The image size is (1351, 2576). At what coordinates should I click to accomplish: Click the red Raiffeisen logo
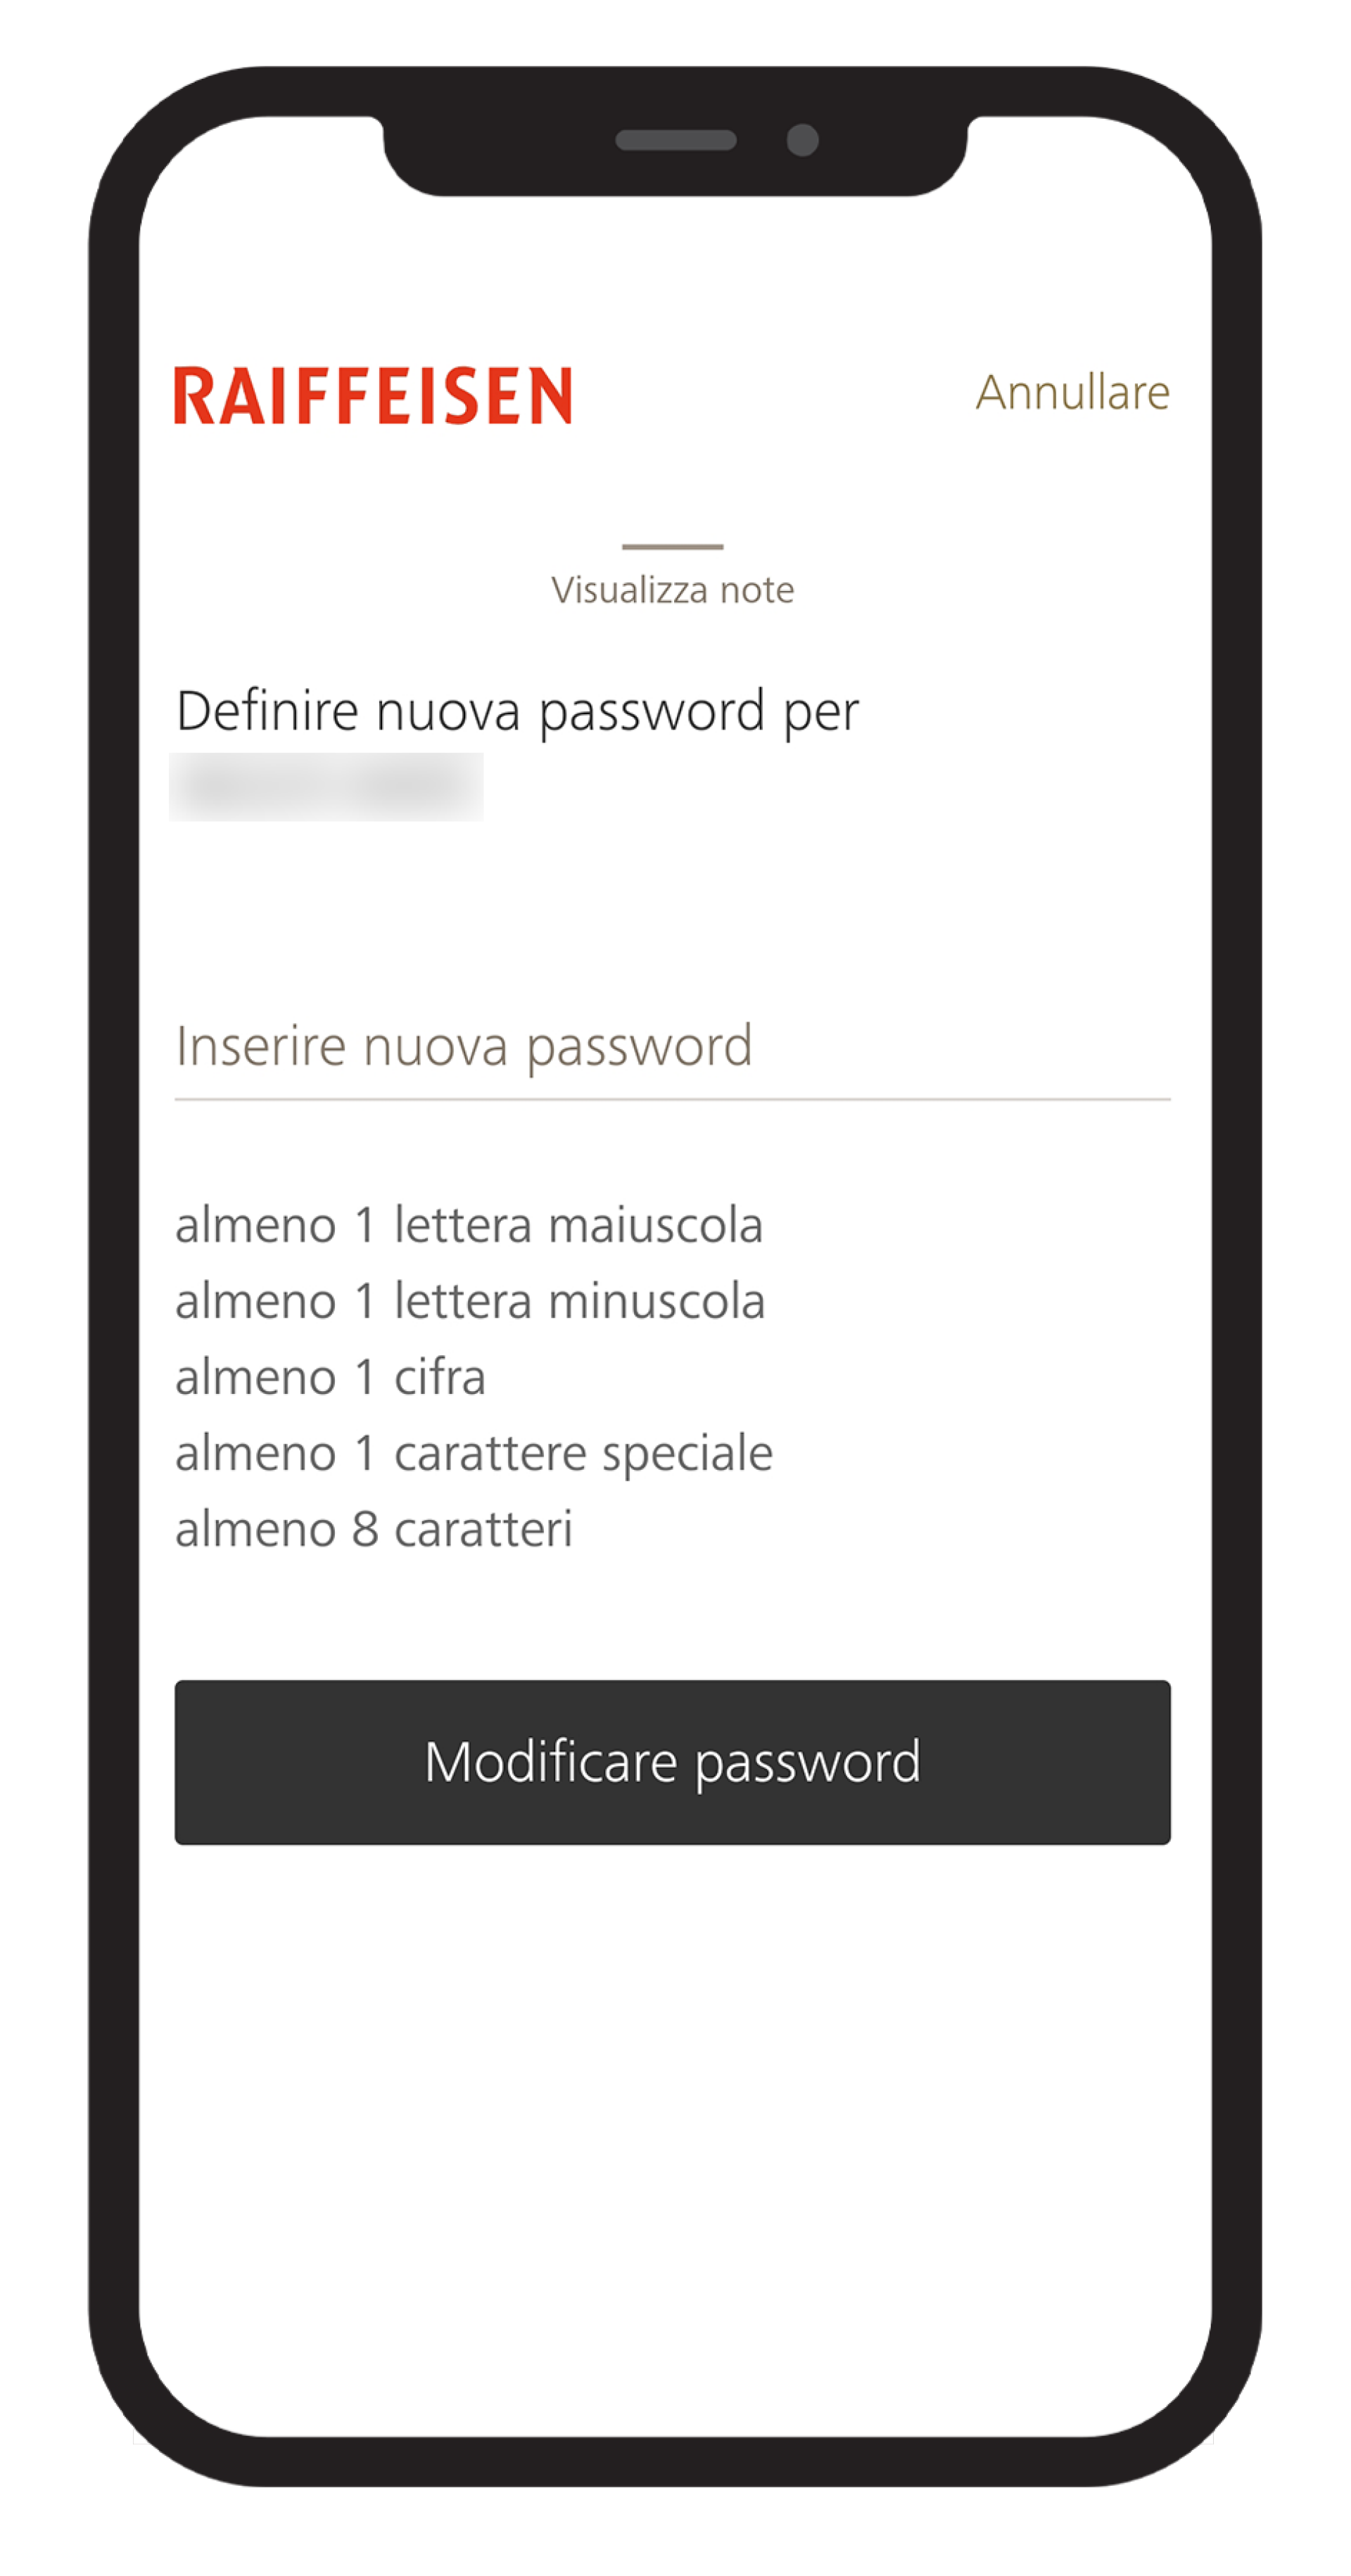373,395
